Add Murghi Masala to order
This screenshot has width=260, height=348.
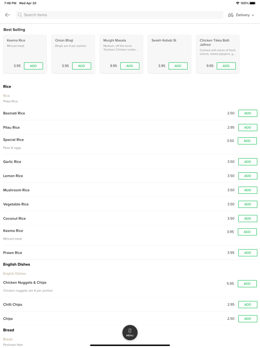click(x=130, y=66)
